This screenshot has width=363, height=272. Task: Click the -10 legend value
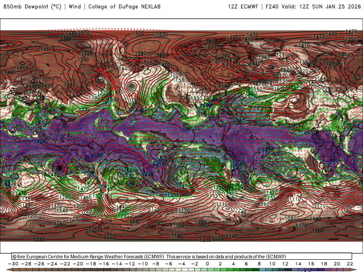click(143, 264)
